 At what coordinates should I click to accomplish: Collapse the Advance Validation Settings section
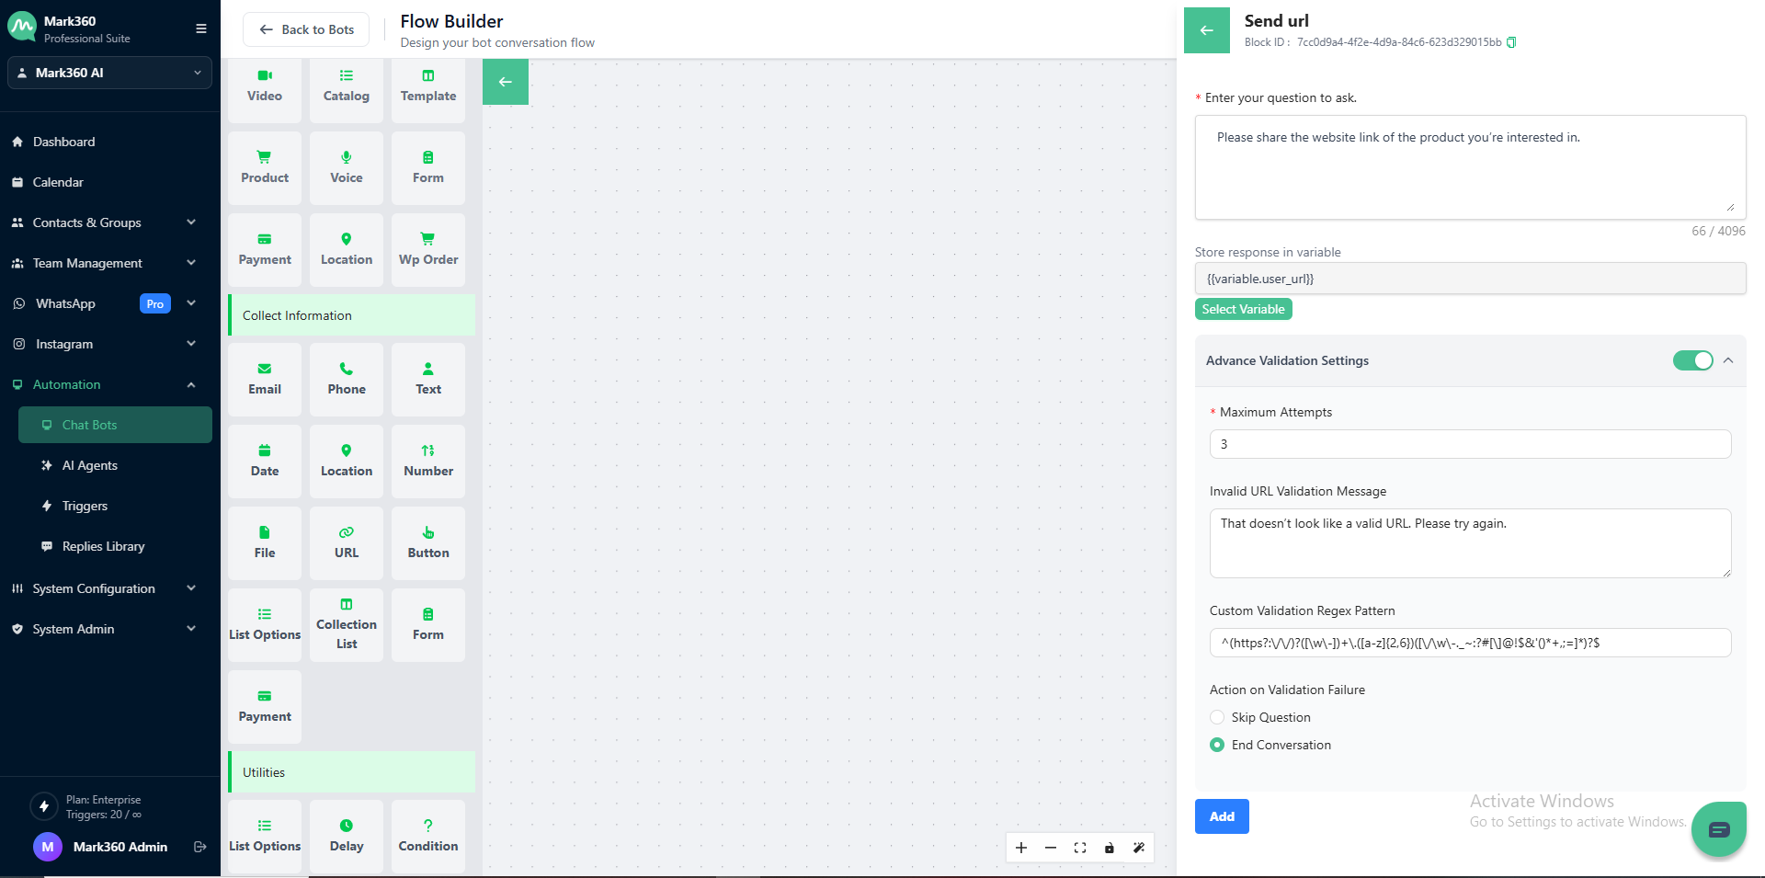(1728, 360)
